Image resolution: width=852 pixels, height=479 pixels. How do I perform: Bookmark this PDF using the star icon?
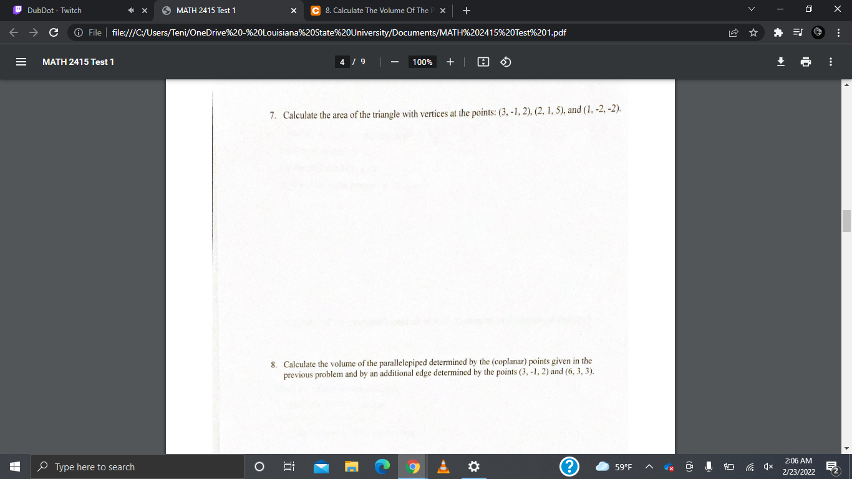tap(753, 32)
